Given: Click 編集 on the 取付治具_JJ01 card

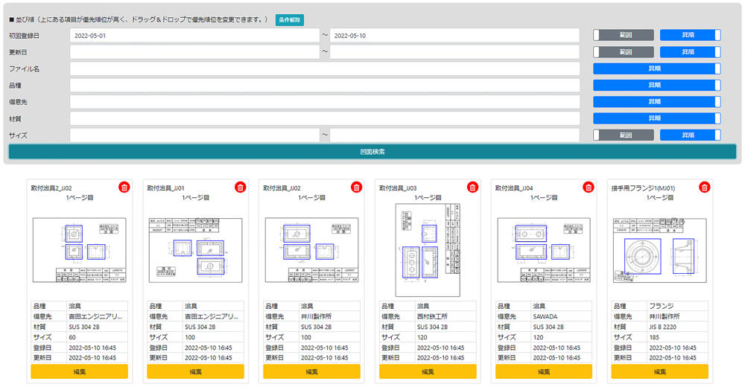Looking at the screenshot, I should [x=195, y=372].
